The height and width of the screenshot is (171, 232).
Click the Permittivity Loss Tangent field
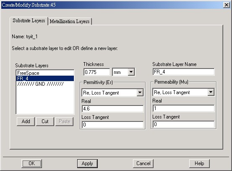click(112, 125)
